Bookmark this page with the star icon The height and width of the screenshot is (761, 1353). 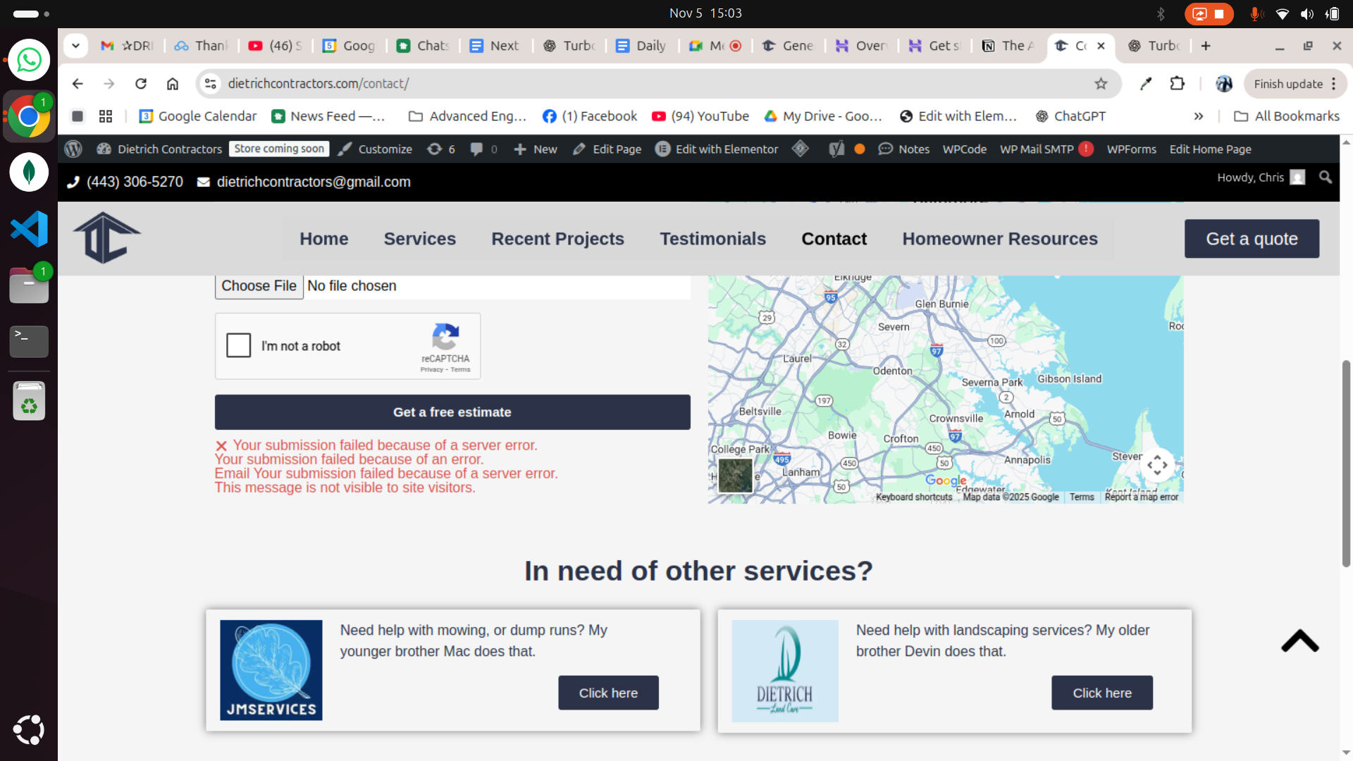coord(1101,84)
